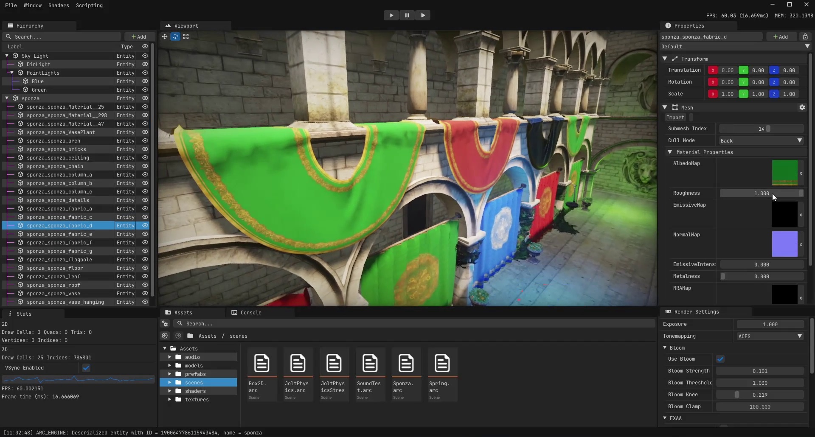815x437 pixels.
Task: Collapse the Transform section
Action: pyautogui.click(x=665, y=59)
